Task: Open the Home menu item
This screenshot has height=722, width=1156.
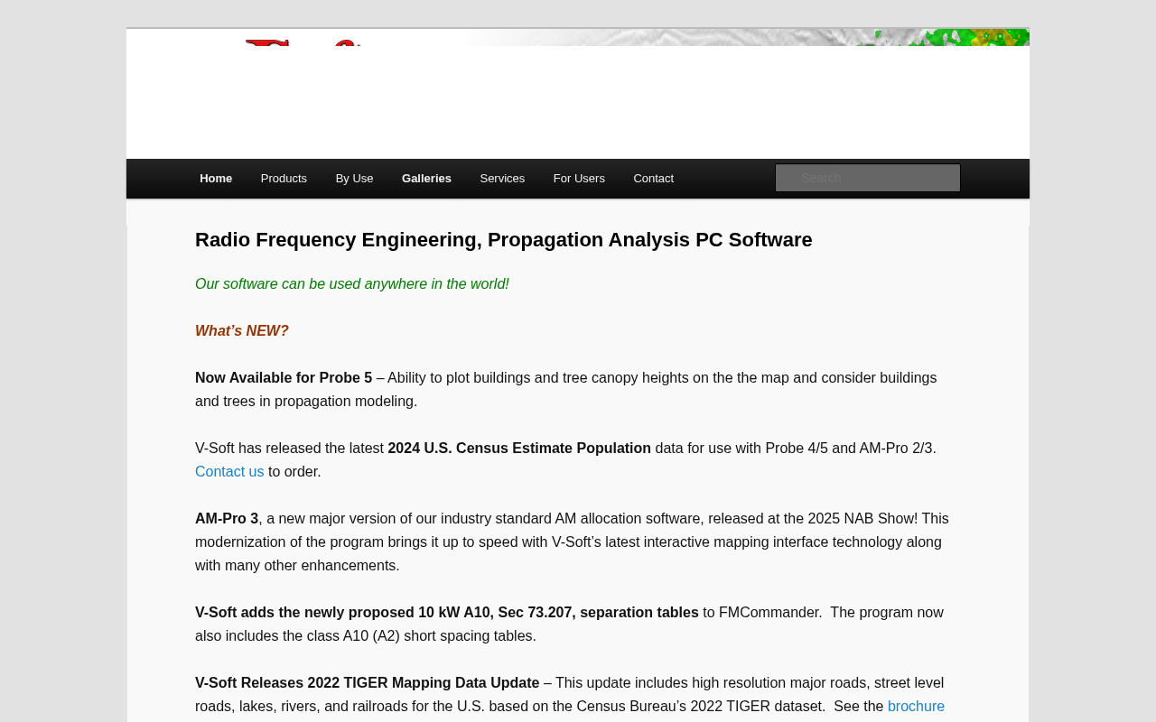Action: point(216,179)
